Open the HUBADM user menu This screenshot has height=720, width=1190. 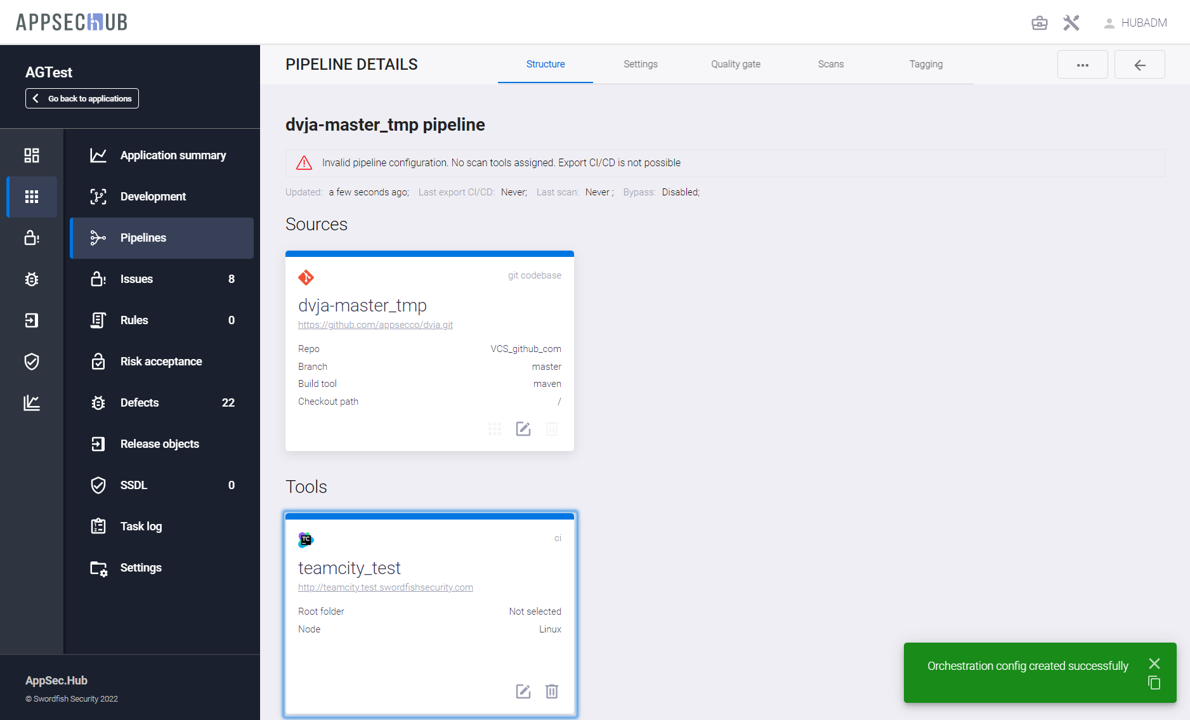coord(1135,23)
